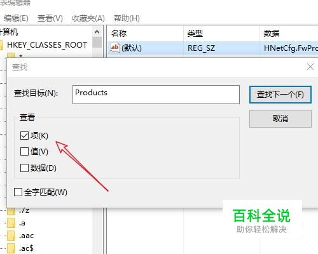The image size is (318, 254).
Task: Select HKEY_CLASSES_ROOT in the tree
Action: pos(47,45)
